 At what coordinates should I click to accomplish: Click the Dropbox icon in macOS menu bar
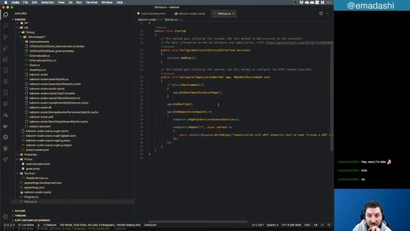pos(301,3)
